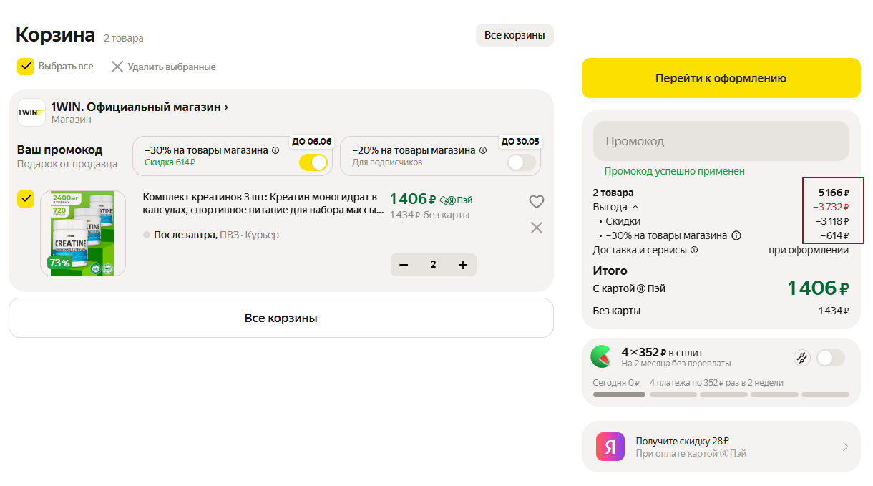Show info for the −20% subscriber coupon
Screen dimensions: 873x486
tap(483, 151)
